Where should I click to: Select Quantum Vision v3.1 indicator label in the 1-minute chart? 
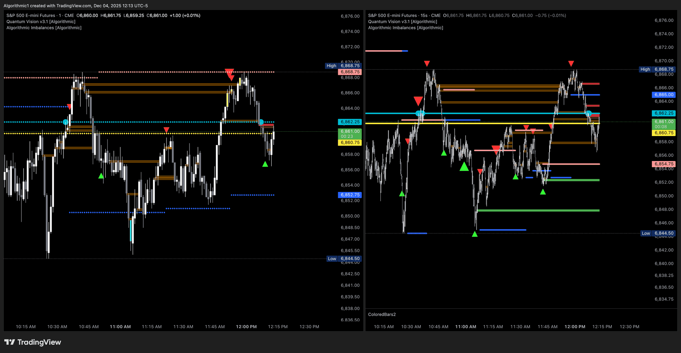coord(41,22)
